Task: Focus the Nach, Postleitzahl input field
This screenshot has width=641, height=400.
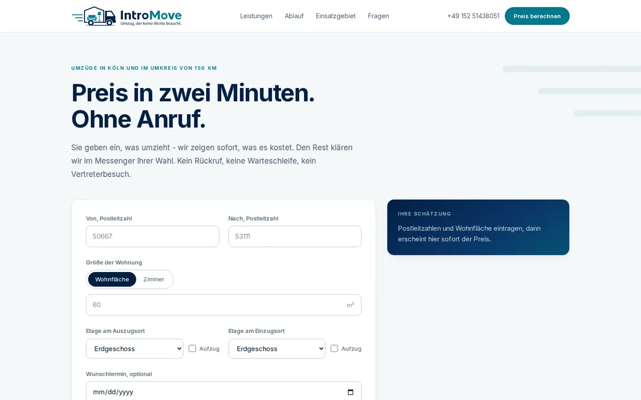Action: click(295, 236)
